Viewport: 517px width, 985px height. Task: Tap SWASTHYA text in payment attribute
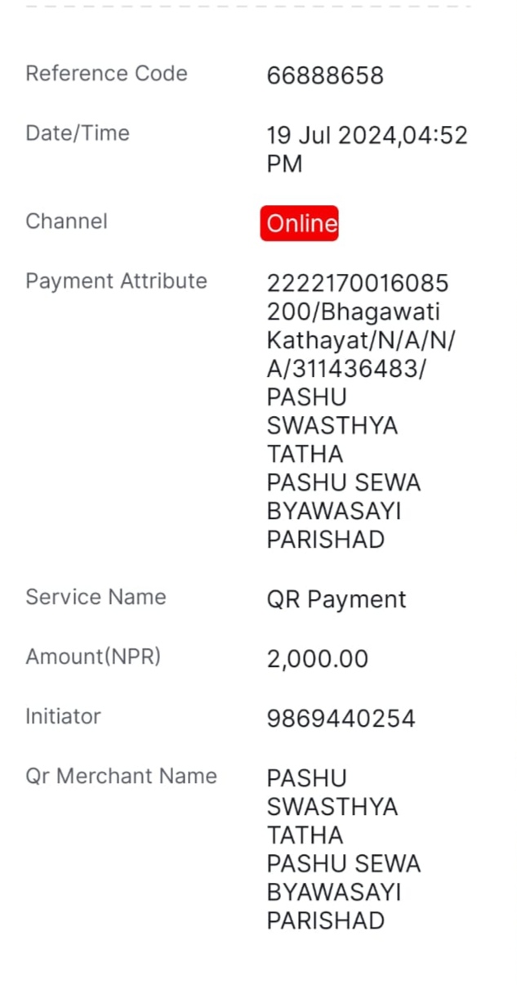332,426
